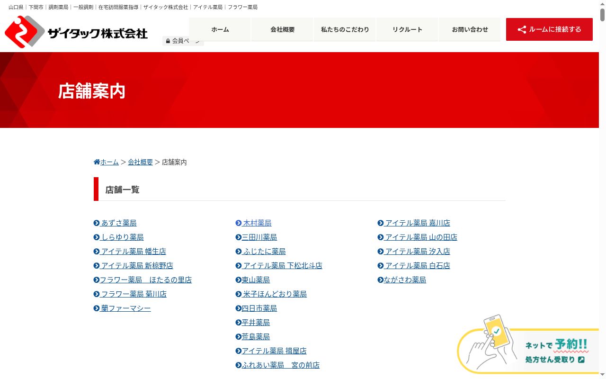Screen dimensions: 606x379
Task: Open アイテル薬局 幡生店 link
Action: [130, 251]
